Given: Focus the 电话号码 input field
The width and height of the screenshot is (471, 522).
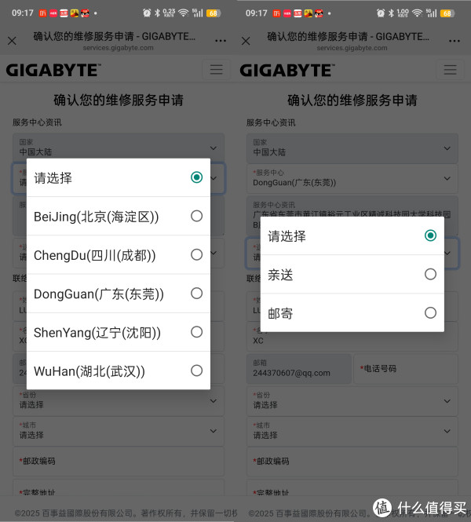Looking at the screenshot, I should (405, 369).
